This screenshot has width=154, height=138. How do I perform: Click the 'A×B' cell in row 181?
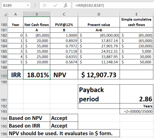pyautogui.click(x=99, y=30)
